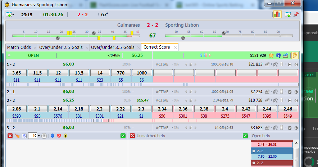The width and height of the screenshot is (318, 167).
Task: Remove the 2 - 1 selection with circle-x
Action: (x=296, y=92)
